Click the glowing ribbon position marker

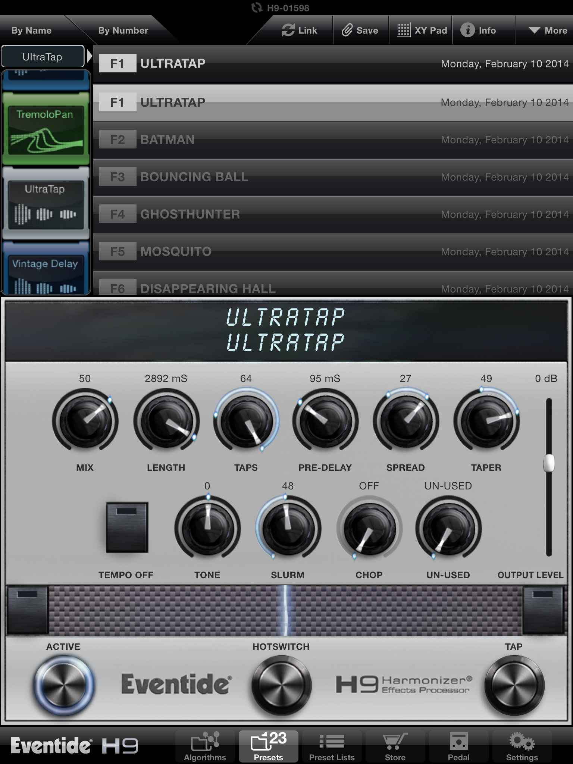[x=285, y=610]
